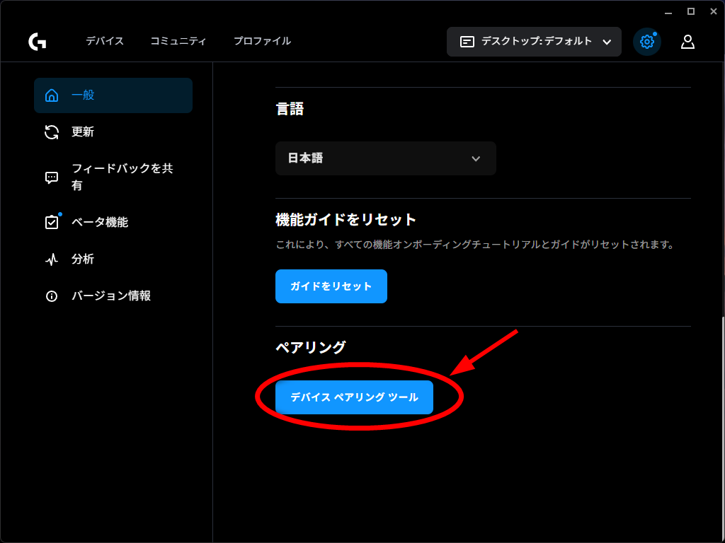The height and width of the screenshot is (543, 725).
Task: Expand the 日本語 language dropdown
Action: (386, 158)
